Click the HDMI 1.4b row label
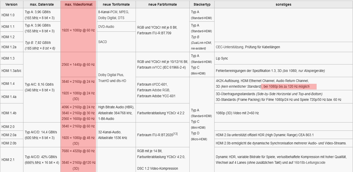Viewport: 353px width, 172px height. click(9, 113)
